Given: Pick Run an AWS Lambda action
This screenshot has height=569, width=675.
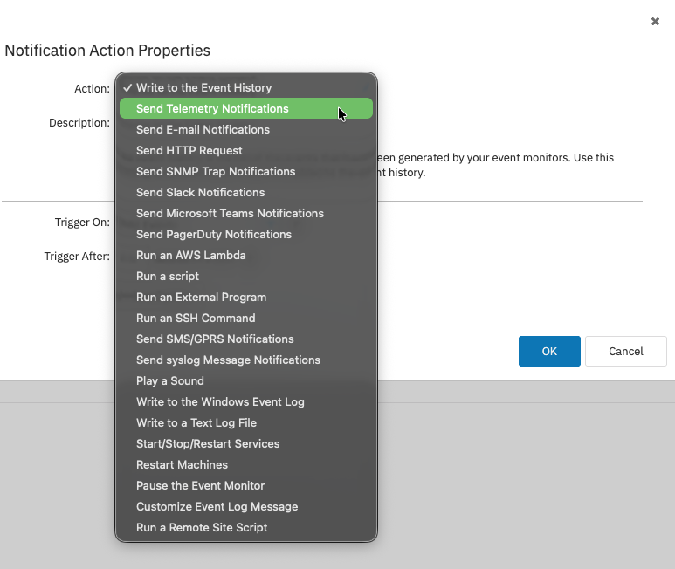Looking at the screenshot, I should click(190, 256).
